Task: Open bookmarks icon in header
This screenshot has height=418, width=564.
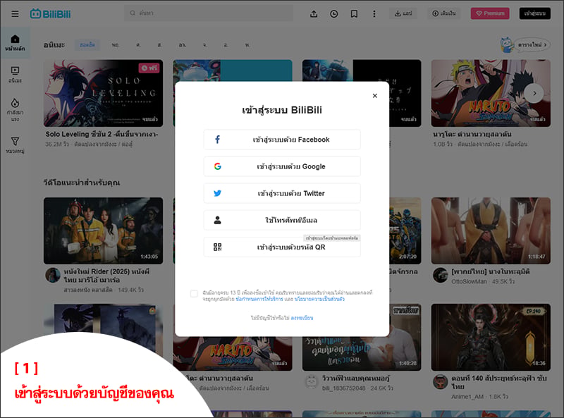Action: coord(354,13)
